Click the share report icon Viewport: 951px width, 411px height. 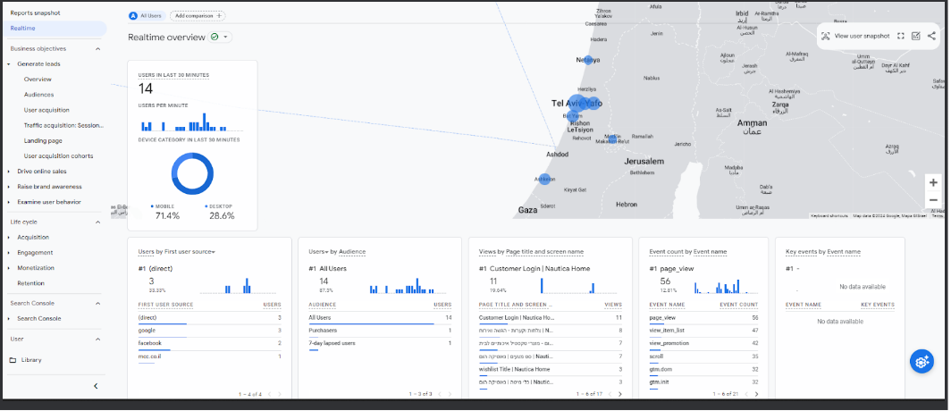click(x=931, y=37)
